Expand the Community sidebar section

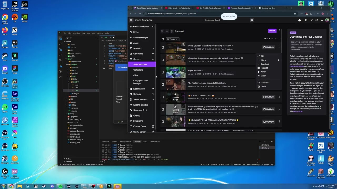[153, 54]
